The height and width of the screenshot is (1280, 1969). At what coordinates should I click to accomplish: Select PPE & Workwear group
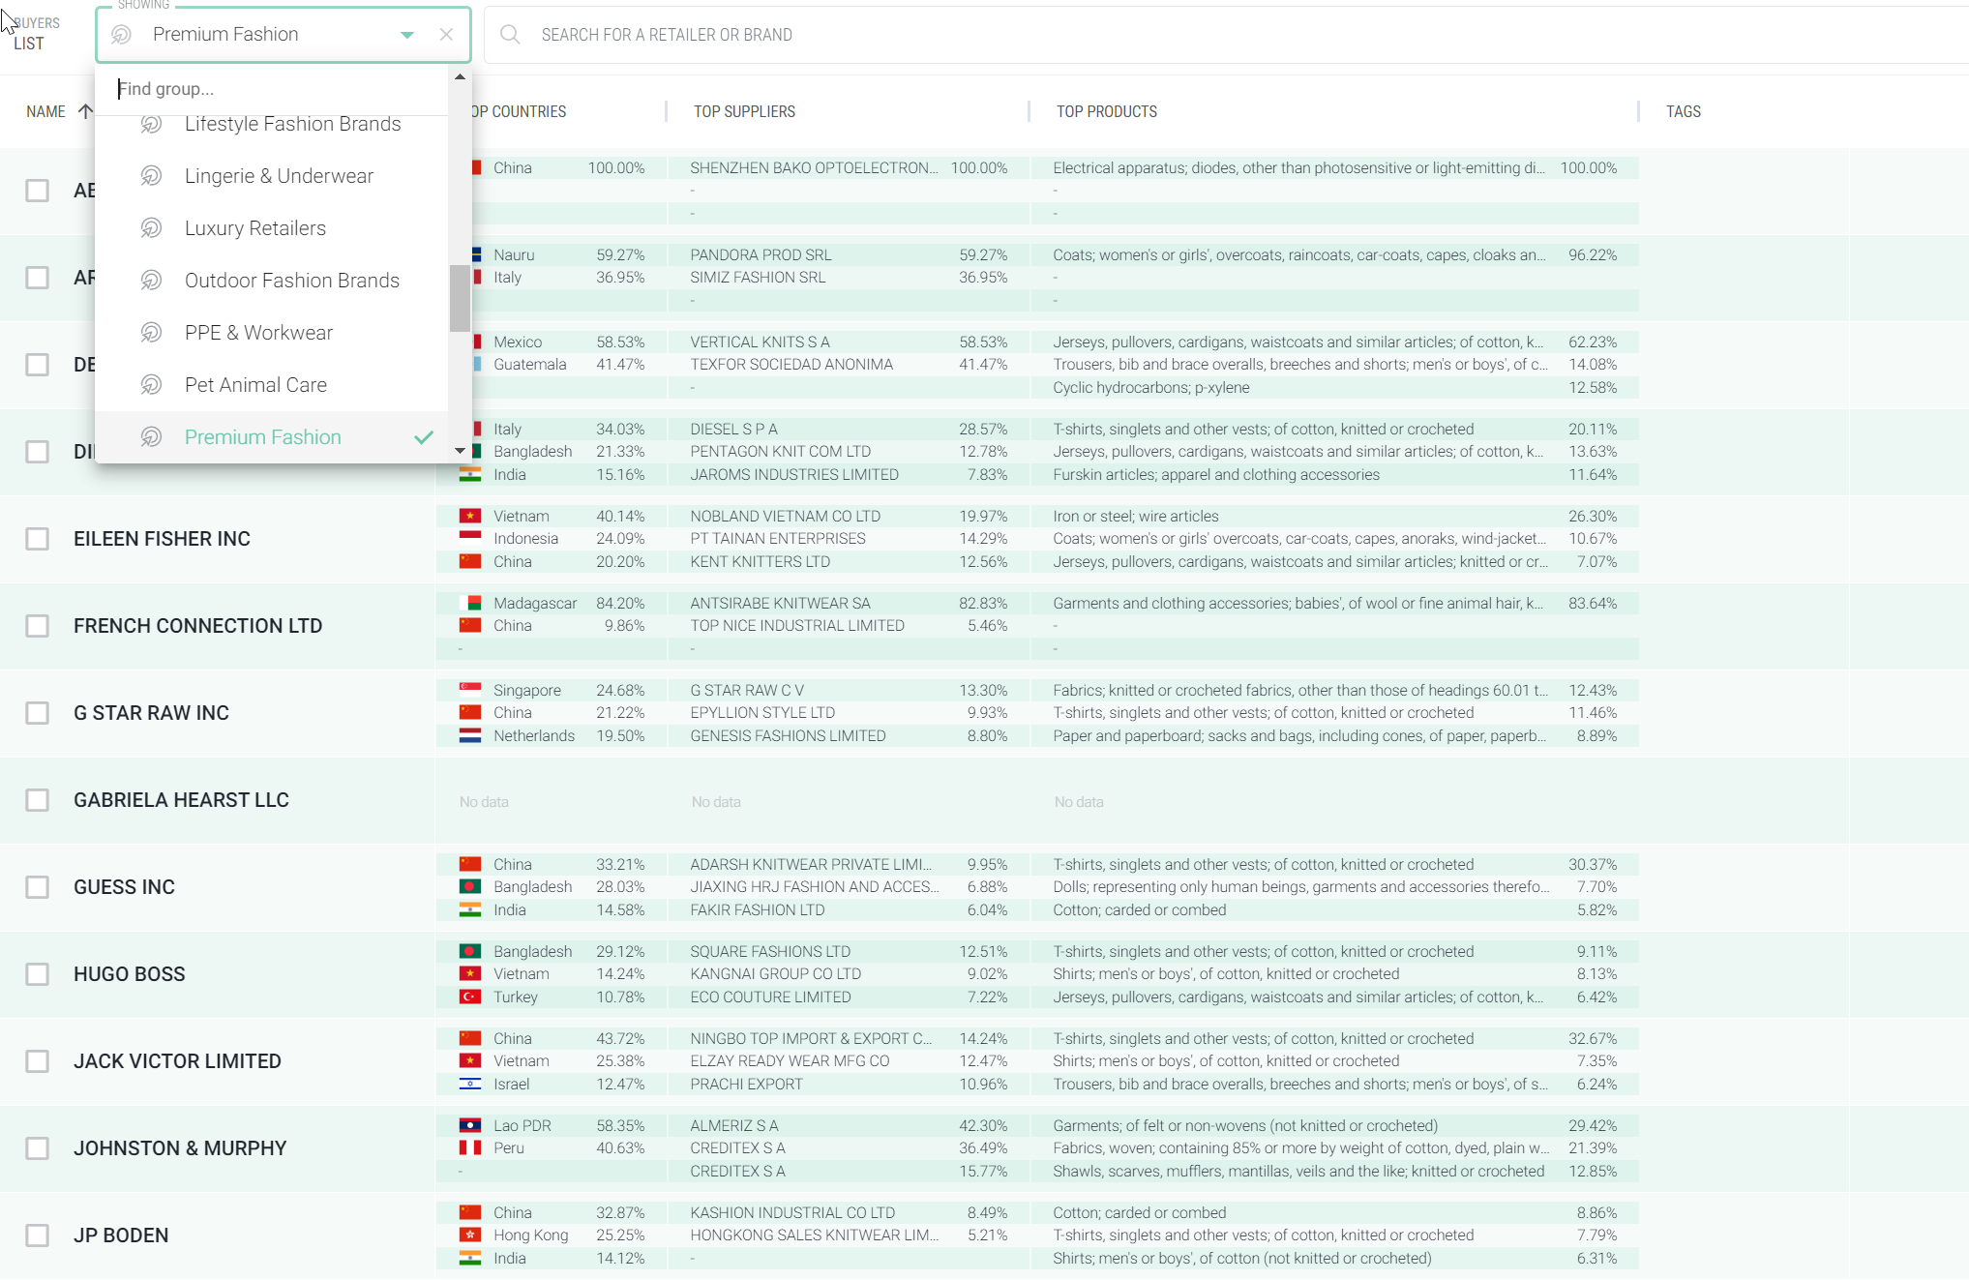[271, 333]
